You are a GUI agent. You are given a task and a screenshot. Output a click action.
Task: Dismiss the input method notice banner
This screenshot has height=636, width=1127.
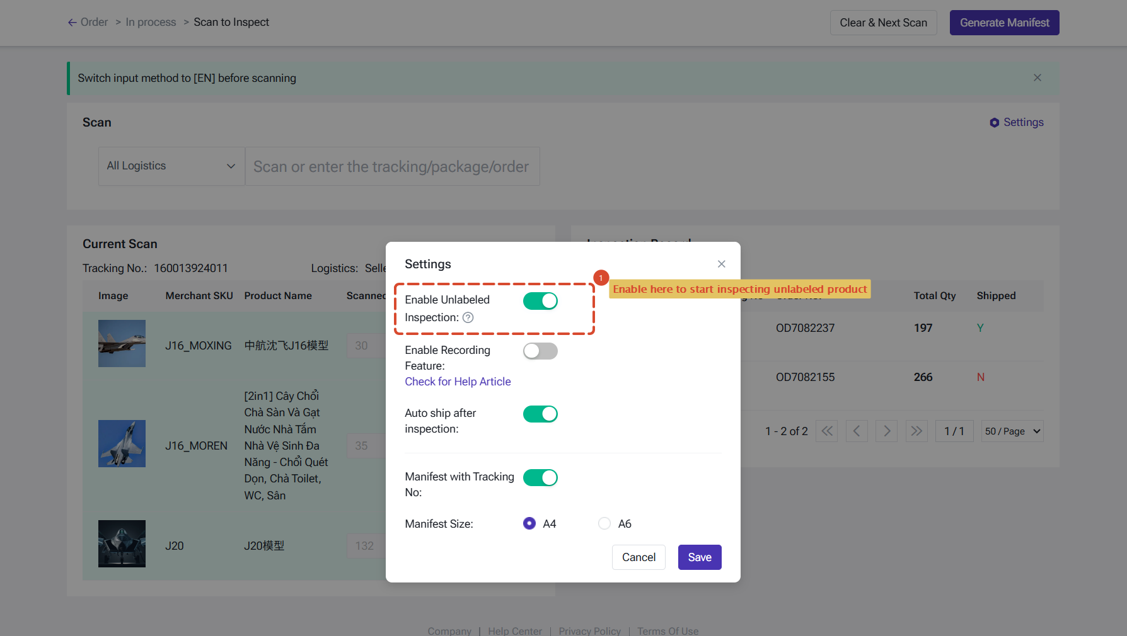[x=1037, y=77]
